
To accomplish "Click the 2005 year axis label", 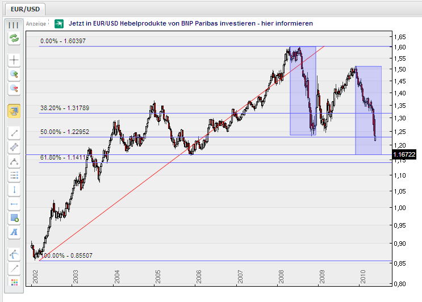I will 158,277.
